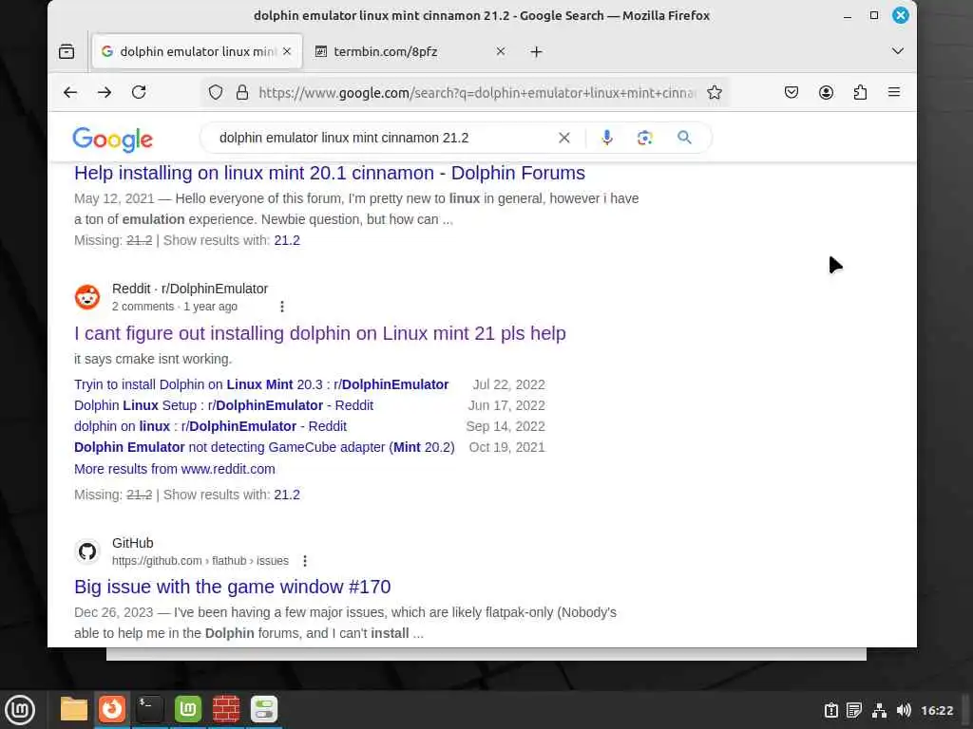Save page to Pocket
The width and height of the screenshot is (973, 729).
click(x=792, y=92)
